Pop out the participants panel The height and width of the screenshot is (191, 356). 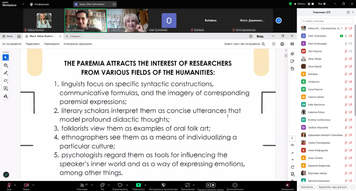pos(348,12)
